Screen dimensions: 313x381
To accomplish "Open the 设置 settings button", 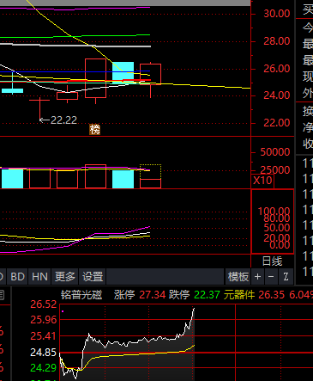I will click(x=93, y=277).
